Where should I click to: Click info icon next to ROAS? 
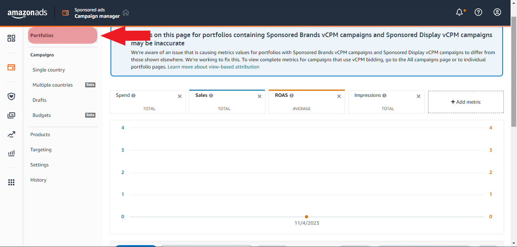pos(291,96)
